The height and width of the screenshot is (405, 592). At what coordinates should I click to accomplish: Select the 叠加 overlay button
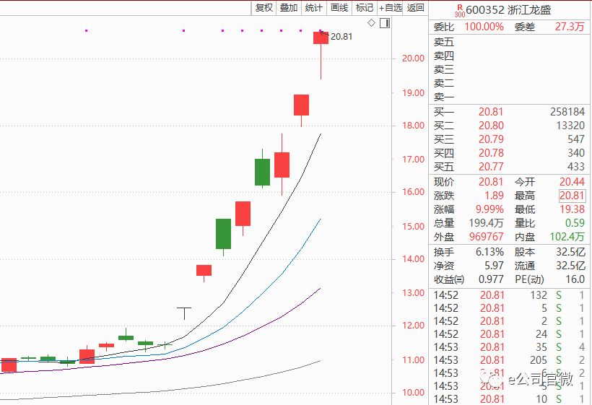click(x=289, y=7)
